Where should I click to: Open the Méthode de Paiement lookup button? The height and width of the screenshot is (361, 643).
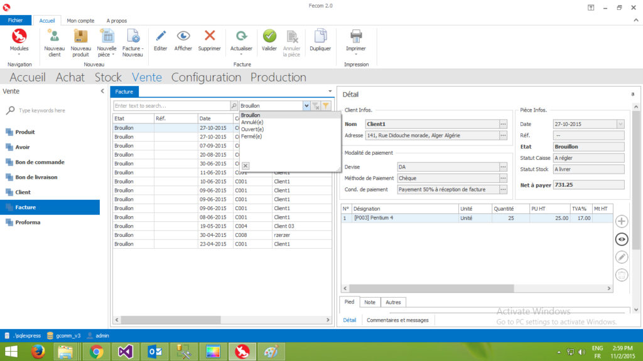503,178
